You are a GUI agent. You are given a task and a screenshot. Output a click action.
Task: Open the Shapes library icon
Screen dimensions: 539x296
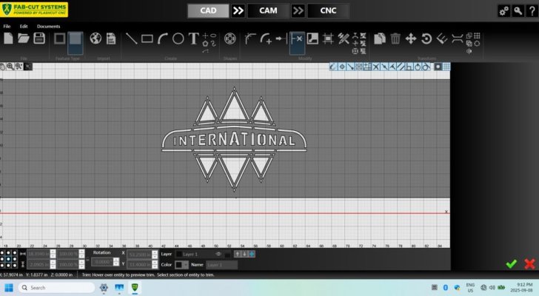pos(230,38)
